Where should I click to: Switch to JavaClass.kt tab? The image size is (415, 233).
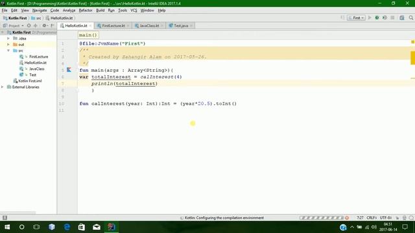pos(149,26)
